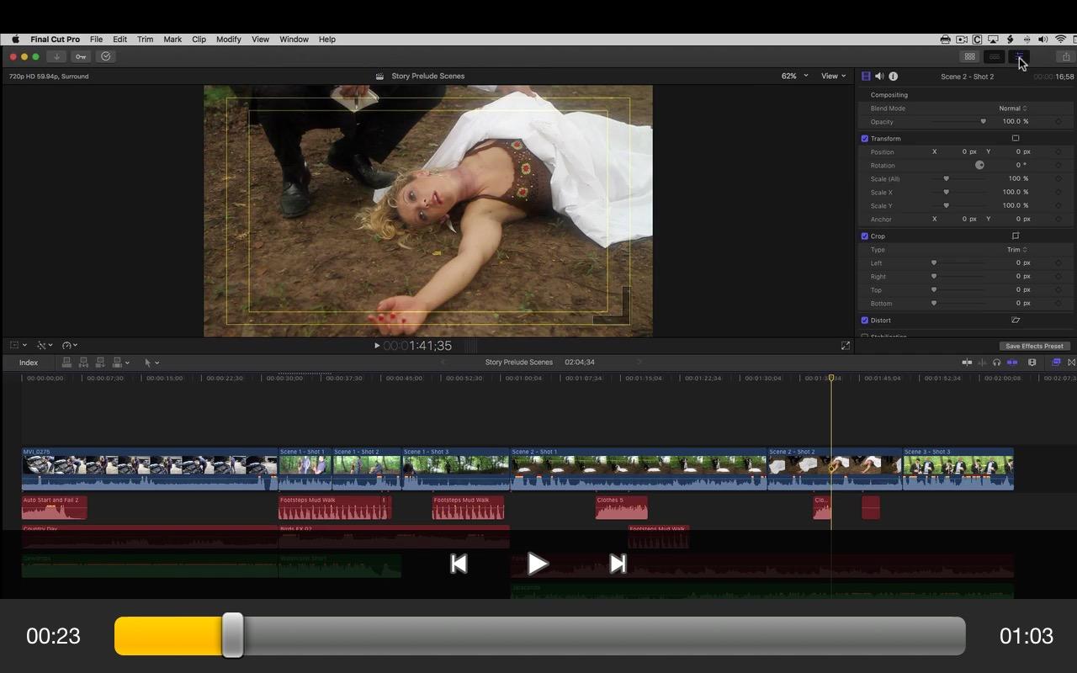Click the Opacity slider handle
1077x673 pixels.
click(x=983, y=122)
